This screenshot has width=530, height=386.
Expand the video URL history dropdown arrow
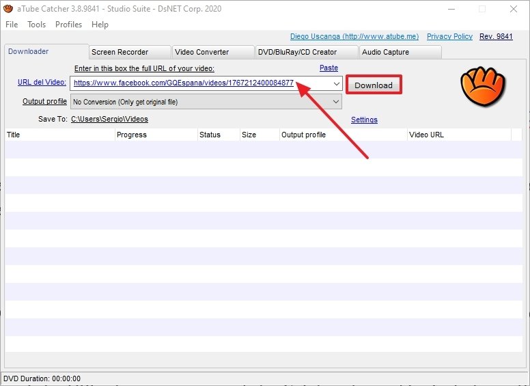336,83
